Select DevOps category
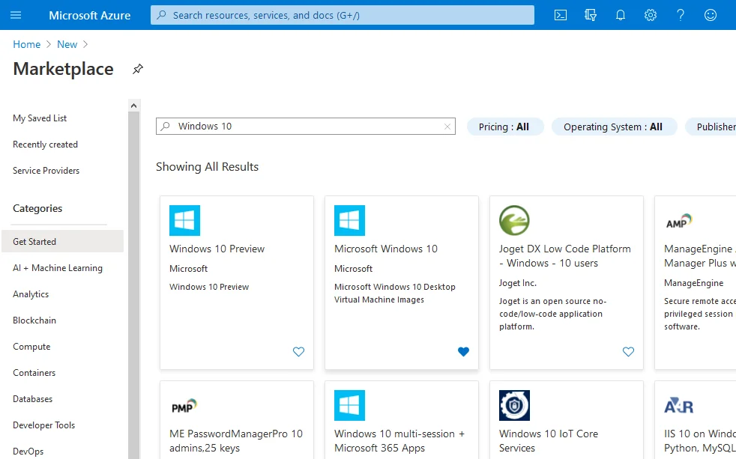This screenshot has width=736, height=459. 28,452
